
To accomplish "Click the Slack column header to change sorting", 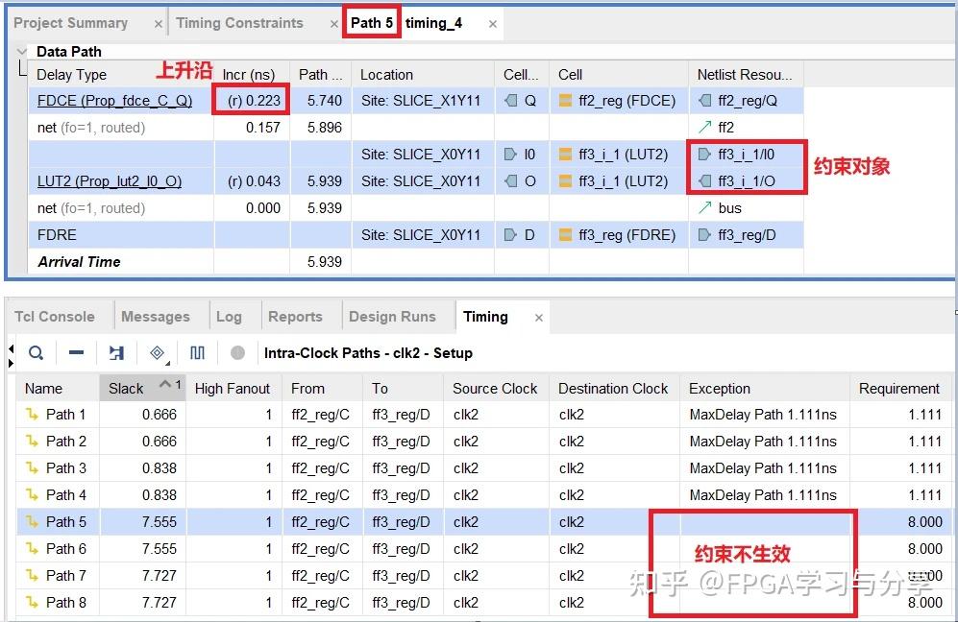I will [126, 388].
